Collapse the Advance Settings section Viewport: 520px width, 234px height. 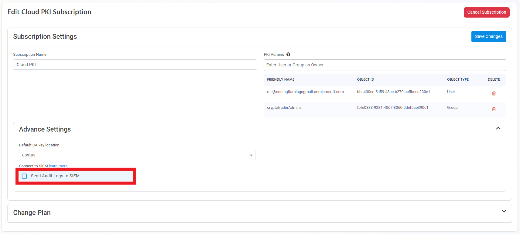498,128
